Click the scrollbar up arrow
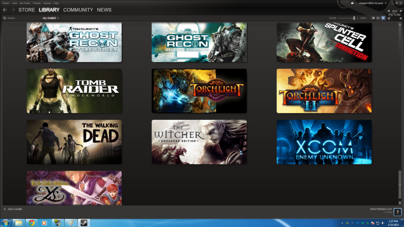Screen dimensions: 404x227 click(400, 25)
